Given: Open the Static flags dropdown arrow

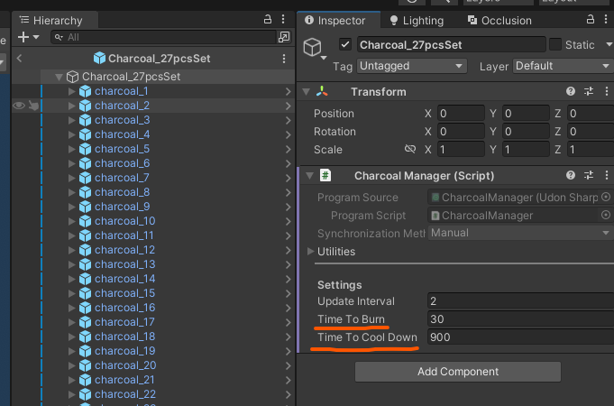Looking at the screenshot, I should tap(609, 44).
